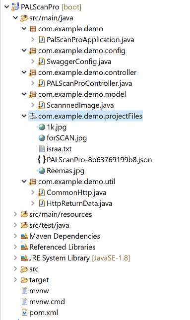Screen dimensions: 190x320
Task: Select the forSCAN.jpg image file
Action: click(x=66, y=138)
